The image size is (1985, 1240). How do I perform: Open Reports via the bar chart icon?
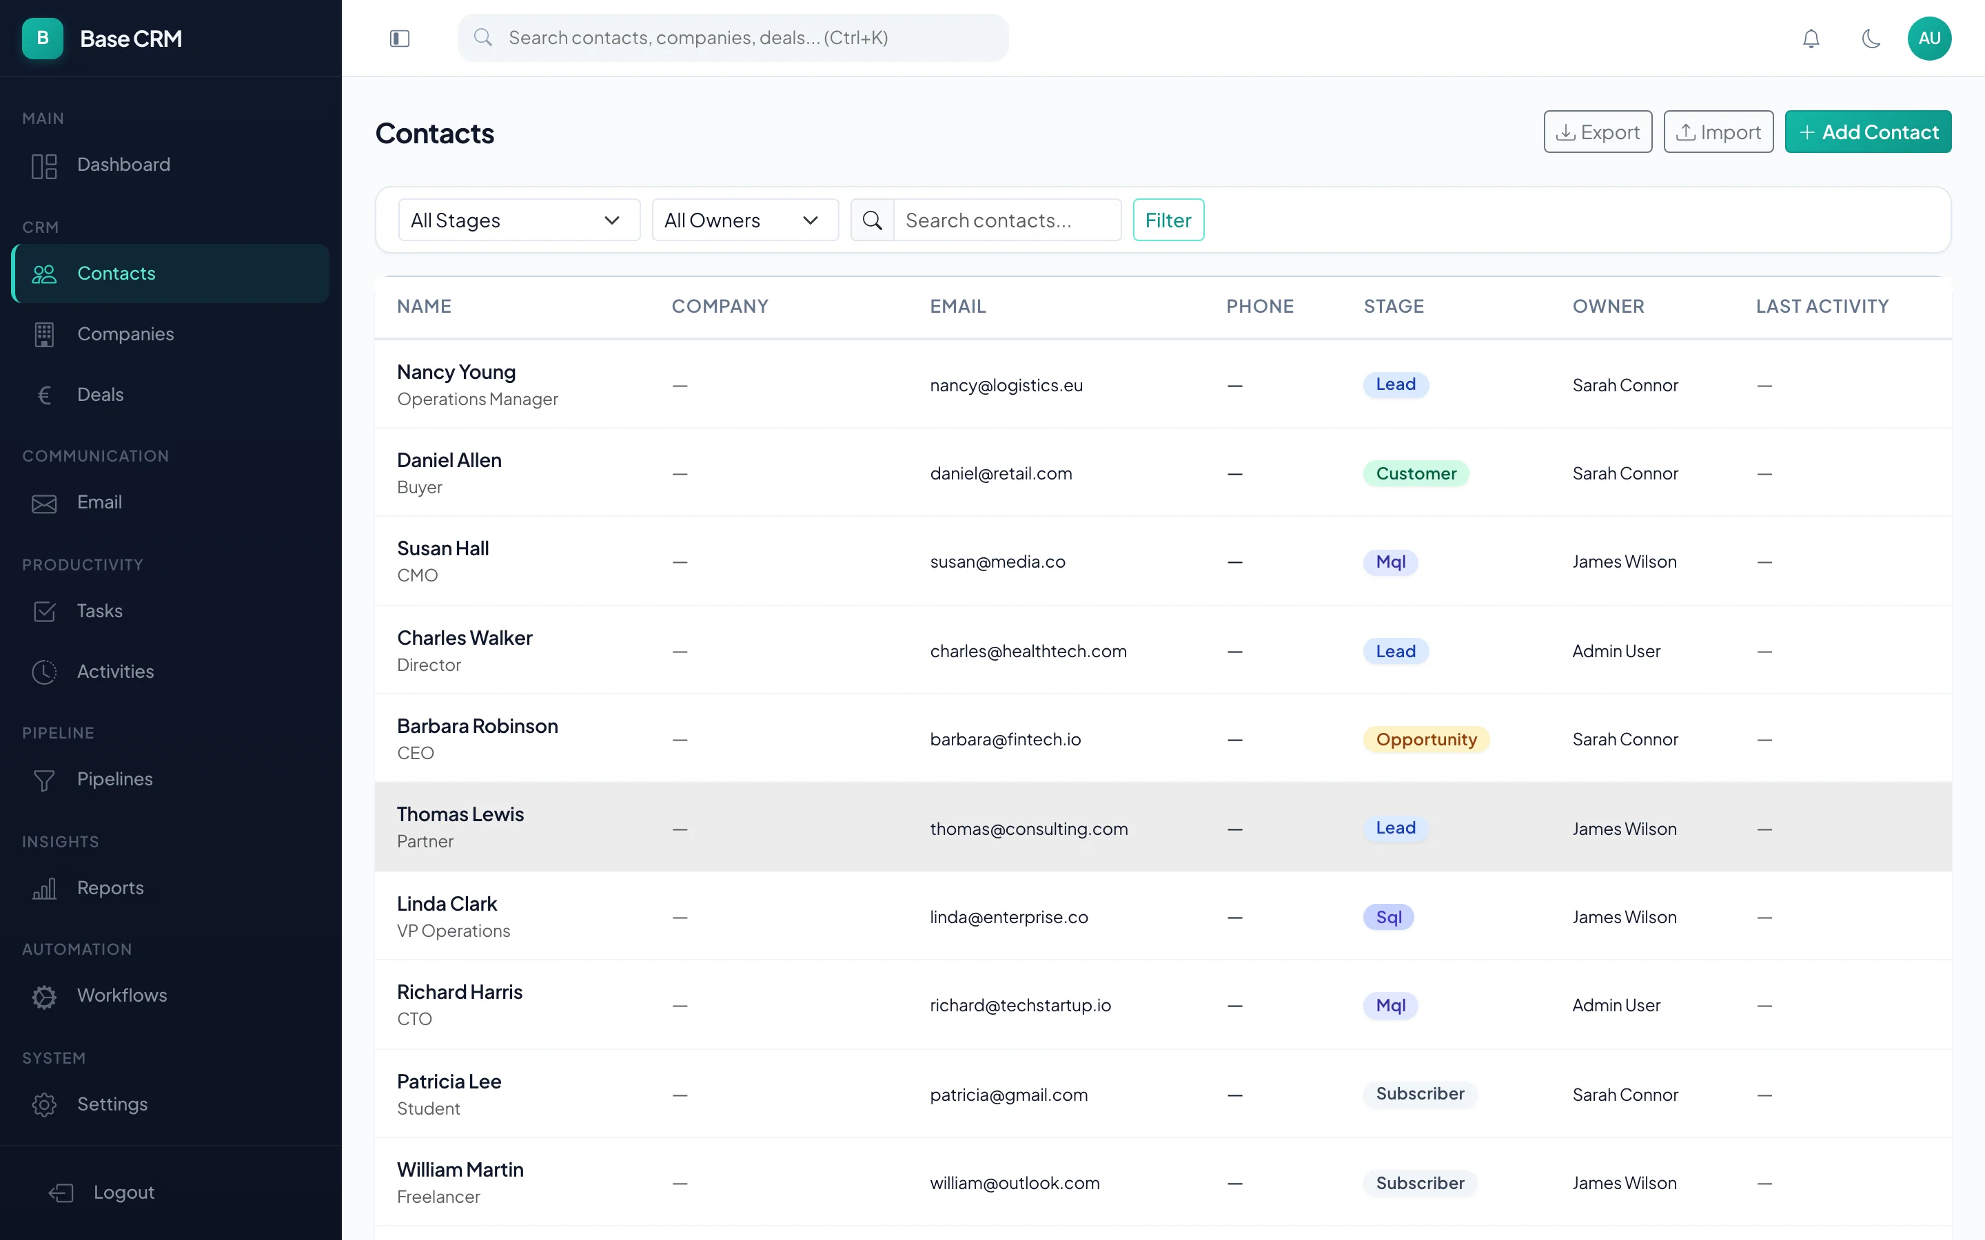(44, 888)
